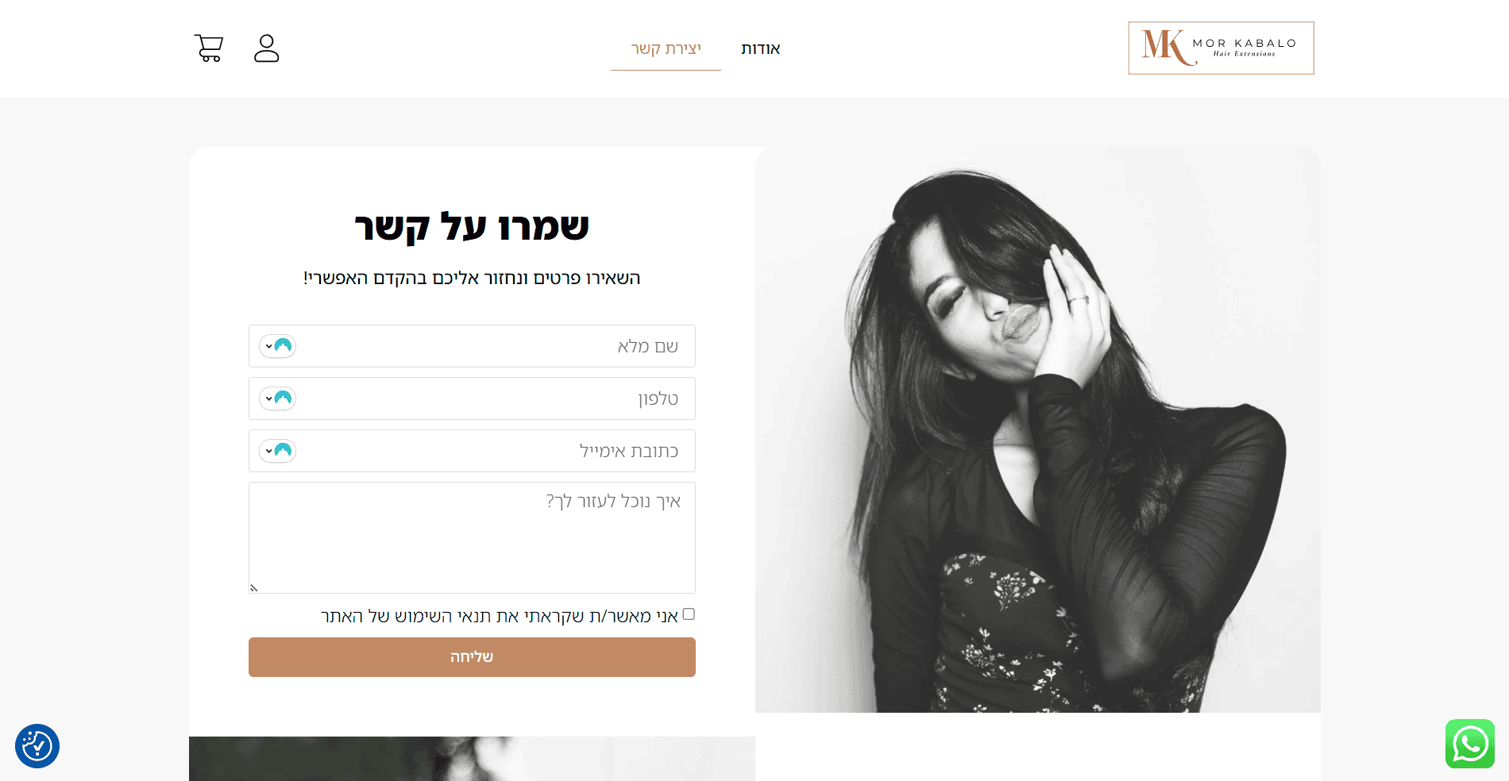Focus the טלפון input field
Image resolution: width=1509 pixels, height=781 pixels.
[x=472, y=398]
